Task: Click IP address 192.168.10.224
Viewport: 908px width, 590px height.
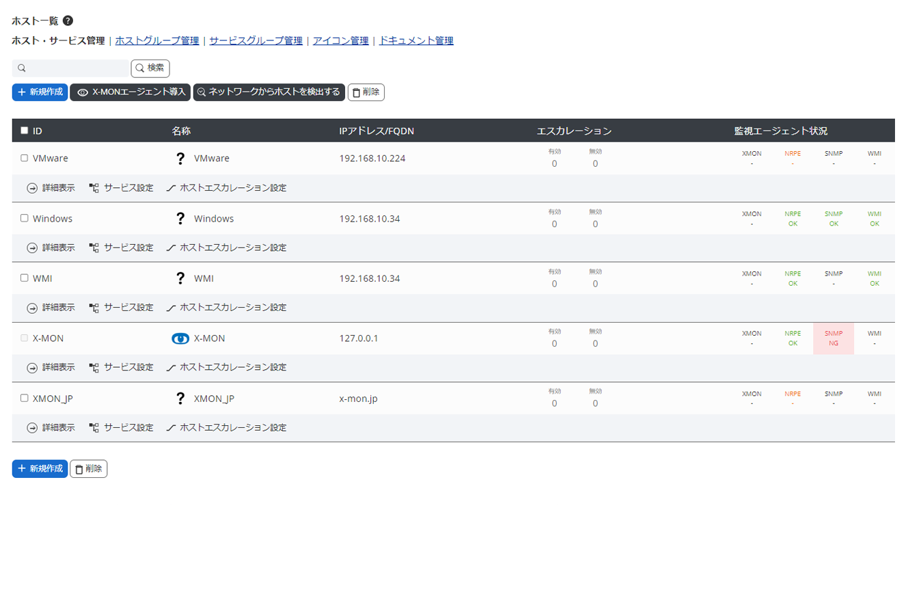Action: [x=372, y=159]
